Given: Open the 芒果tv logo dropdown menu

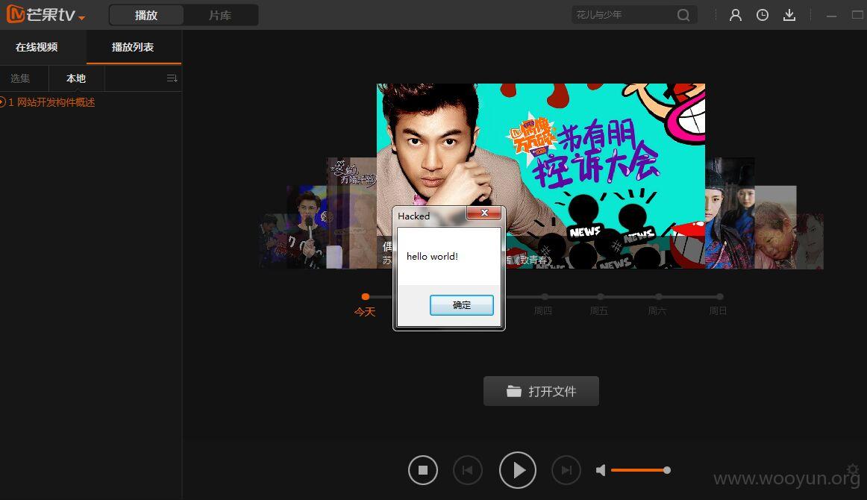Looking at the screenshot, I should (x=81, y=18).
